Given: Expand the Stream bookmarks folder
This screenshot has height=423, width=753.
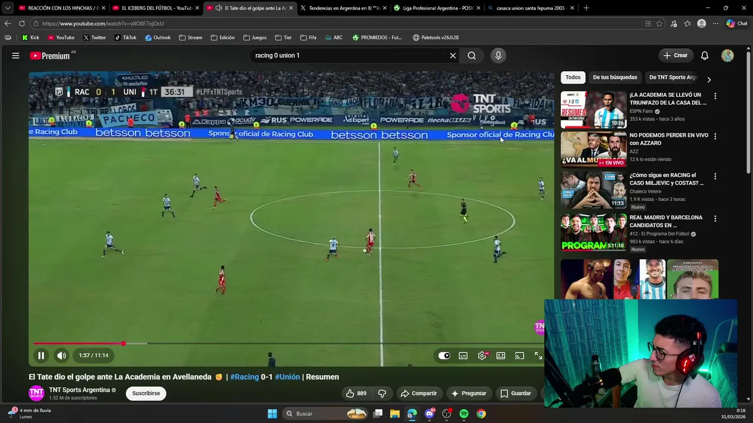Looking at the screenshot, I should tap(191, 38).
